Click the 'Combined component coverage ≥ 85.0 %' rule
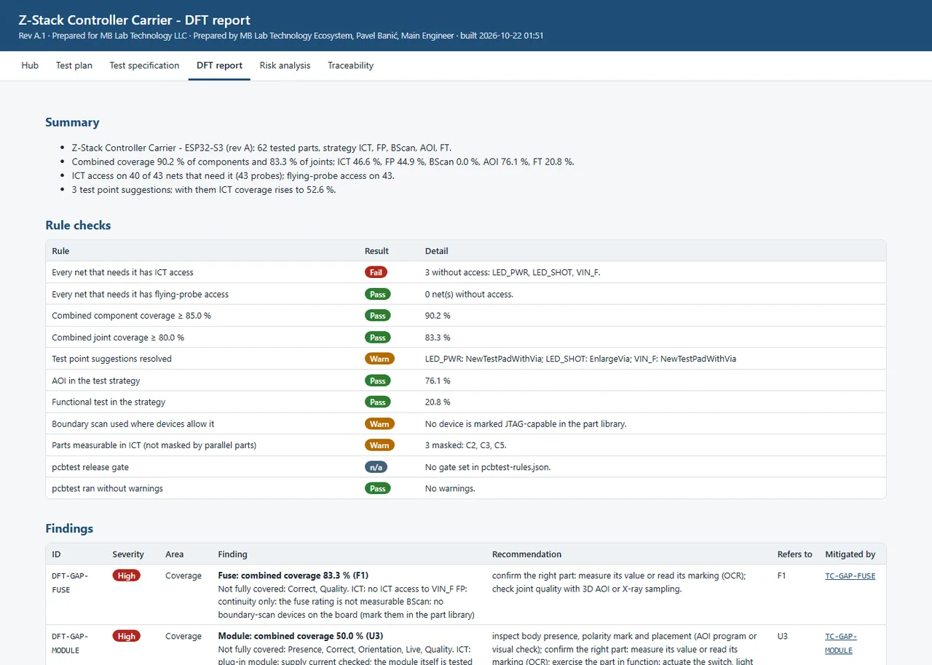Screen dimensions: 932x665 click(131, 316)
